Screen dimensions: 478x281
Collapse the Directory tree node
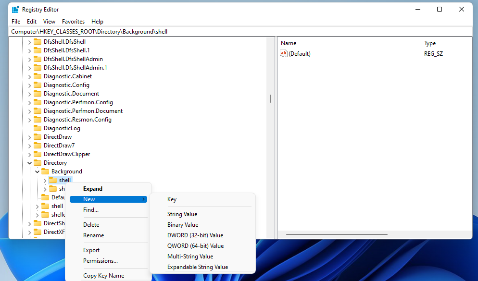click(29, 162)
